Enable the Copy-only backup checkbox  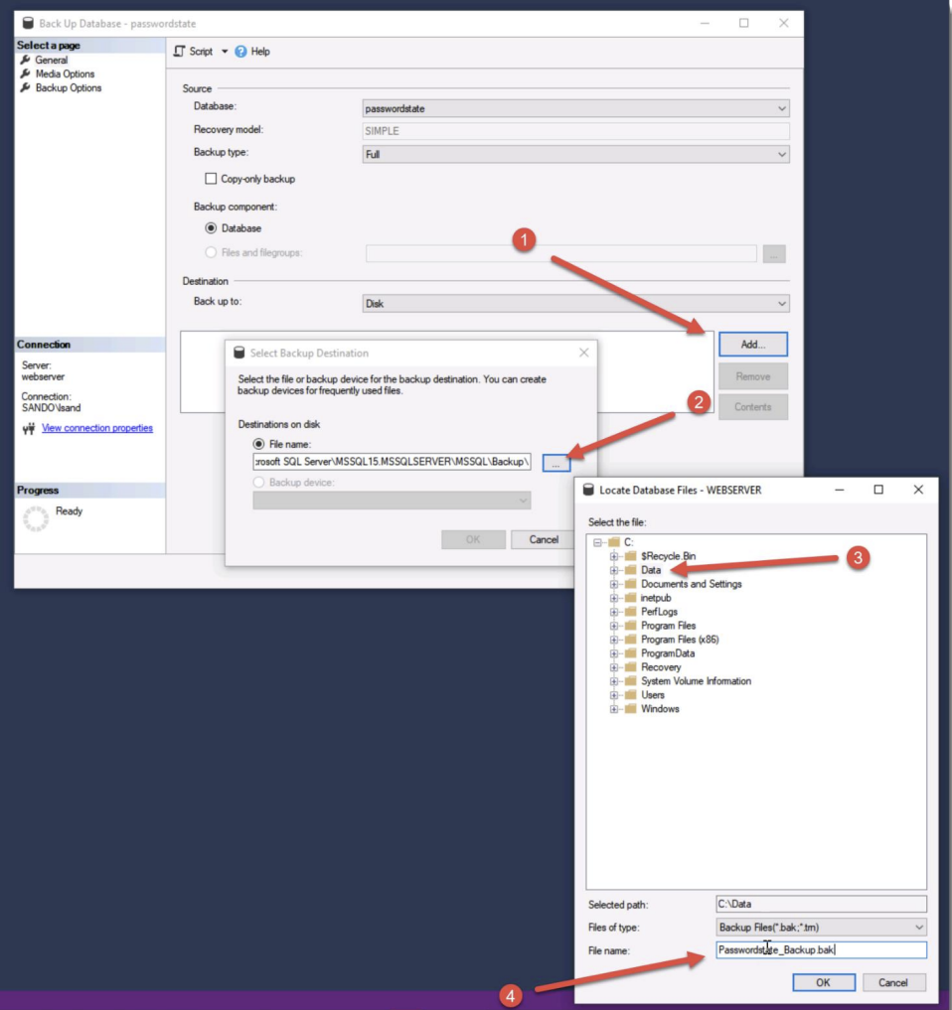(x=211, y=179)
